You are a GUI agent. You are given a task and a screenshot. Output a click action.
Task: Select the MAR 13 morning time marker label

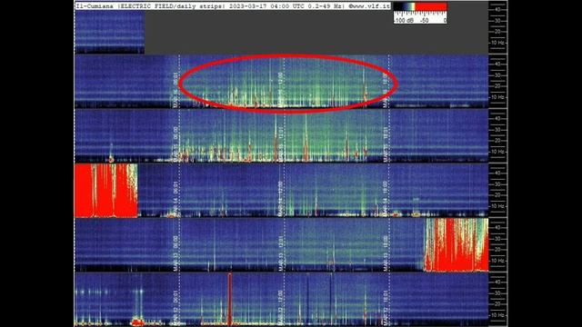pos(176,253)
